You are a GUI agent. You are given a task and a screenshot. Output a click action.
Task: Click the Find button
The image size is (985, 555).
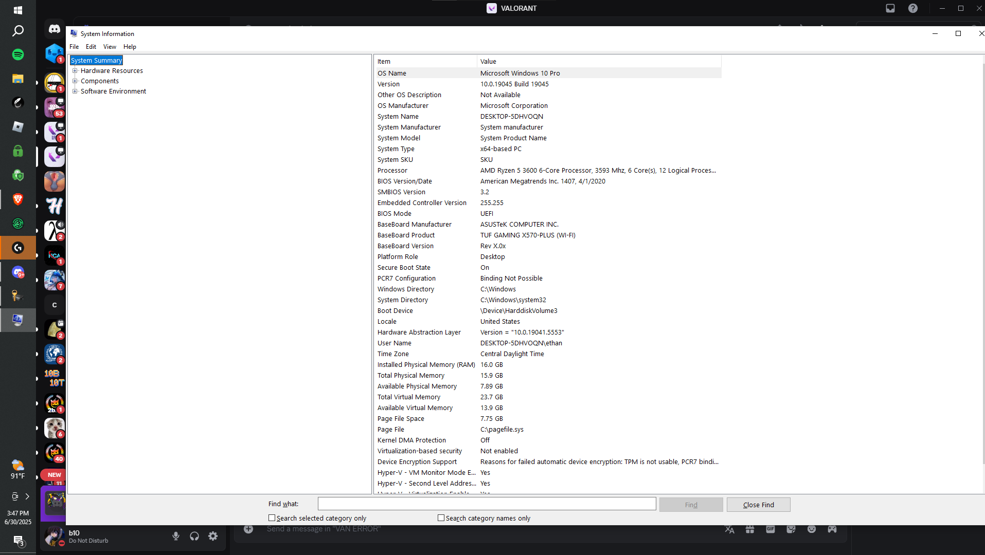click(691, 505)
